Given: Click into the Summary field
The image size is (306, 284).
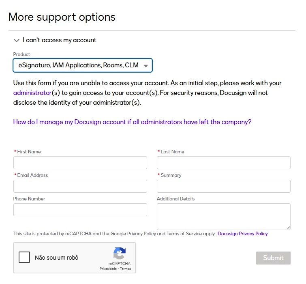Looking at the screenshot, I should click(x=224, y=186).
